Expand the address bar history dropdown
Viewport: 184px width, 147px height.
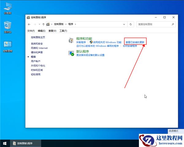pos(124,24)
